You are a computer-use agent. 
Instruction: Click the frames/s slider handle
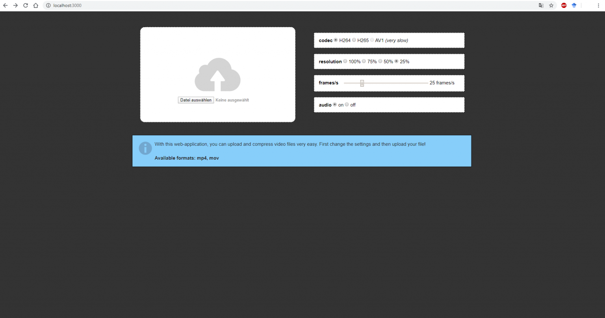click(362, 83)
